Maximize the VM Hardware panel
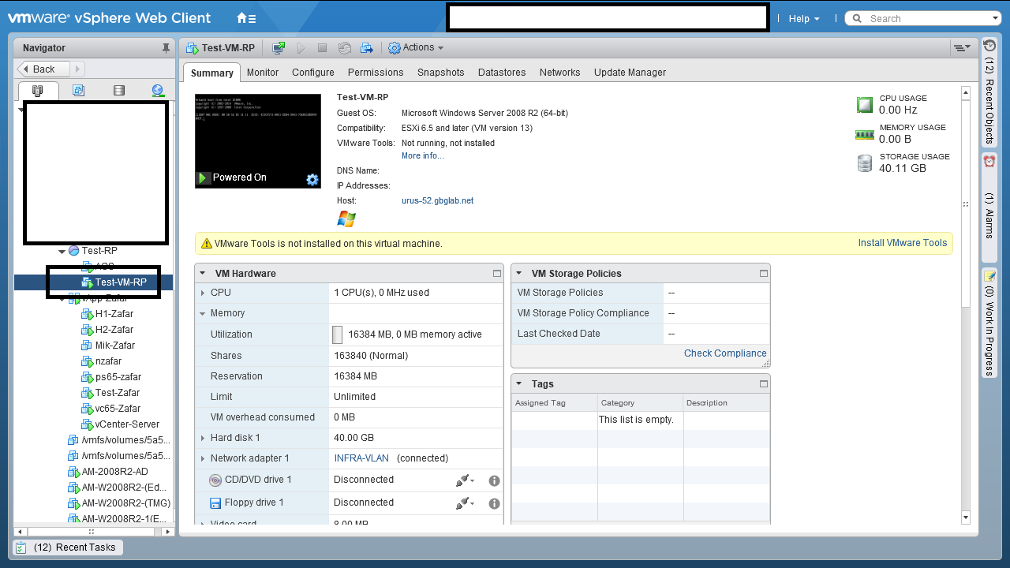 click(496, 274)
